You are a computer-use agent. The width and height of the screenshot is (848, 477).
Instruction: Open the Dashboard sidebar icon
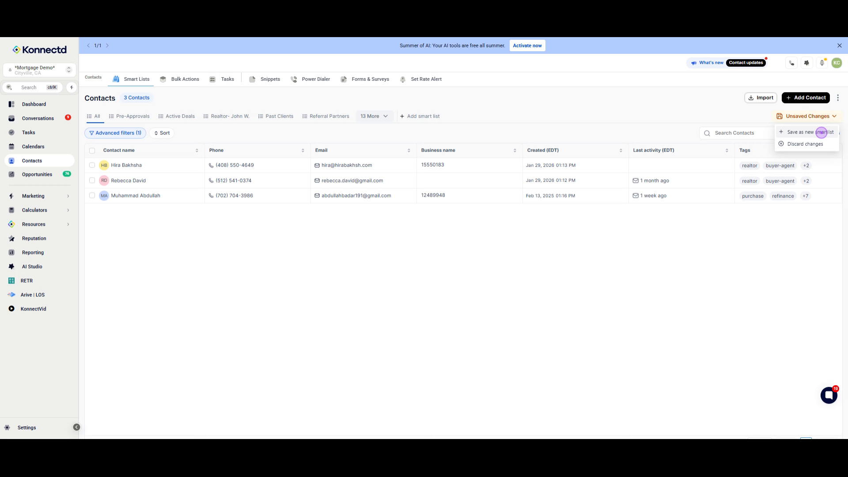click(11, 104)
